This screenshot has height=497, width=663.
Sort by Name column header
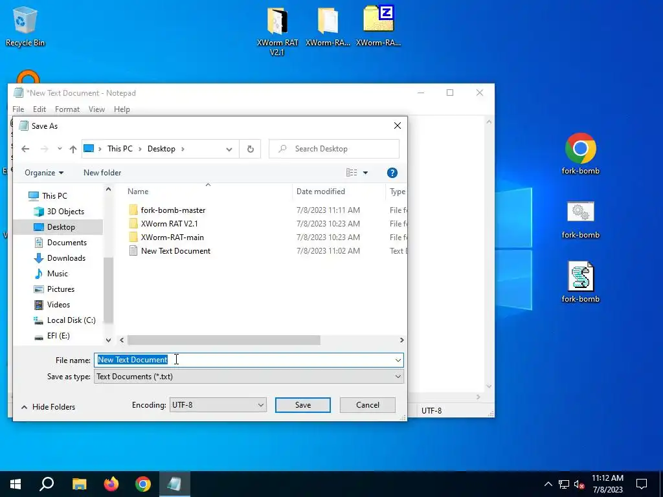click(x=138, y=192)
